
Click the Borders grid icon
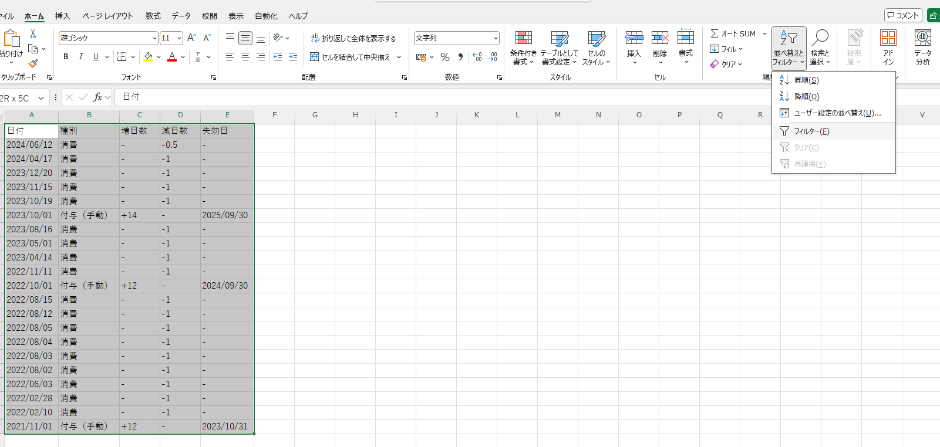(122, 57)
